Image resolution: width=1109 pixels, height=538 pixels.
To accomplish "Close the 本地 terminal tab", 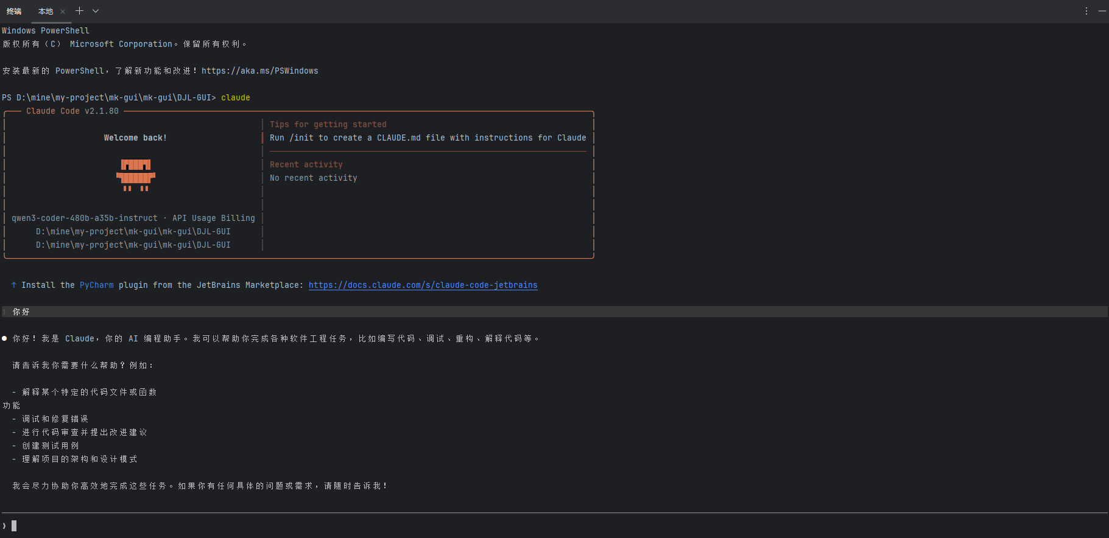I will coord(63,12).
